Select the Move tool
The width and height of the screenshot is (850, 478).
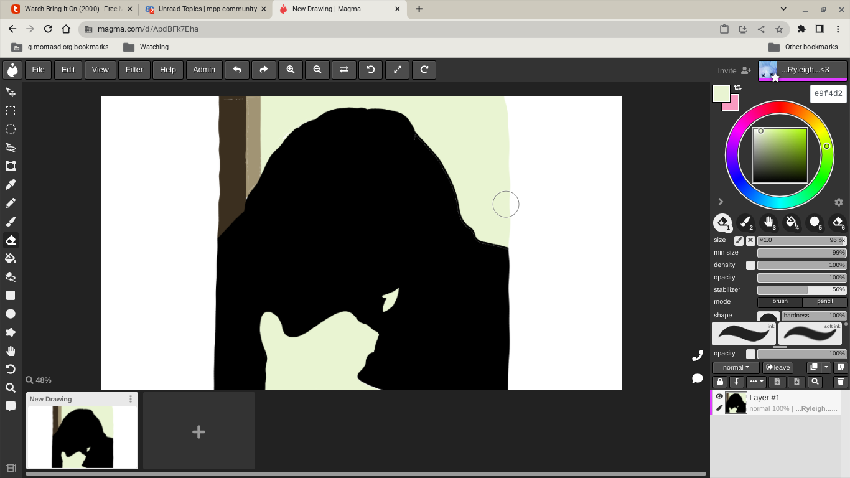tap(11, 92)
